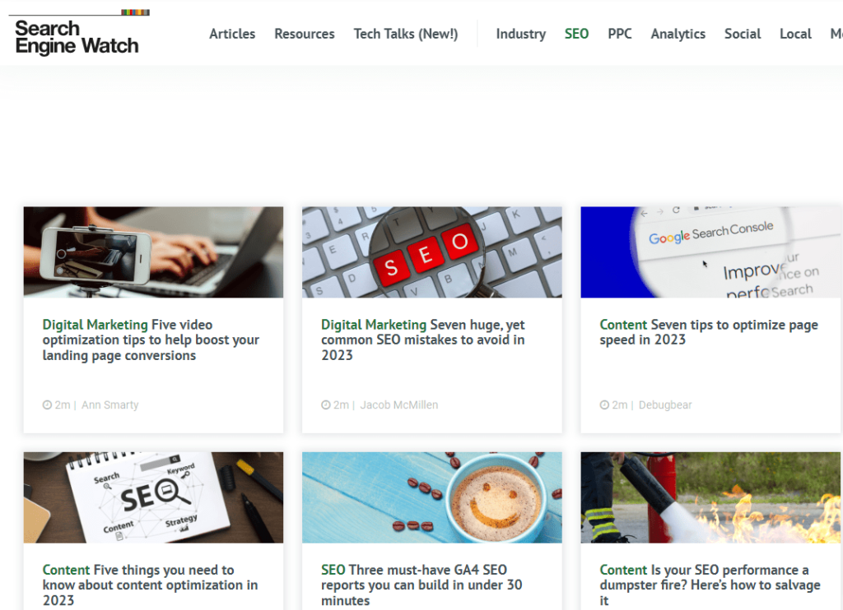This screenshot has height=610, width=843.
Task: Open the smiley coffee cup thumbnail
Action: pos(431,497)
